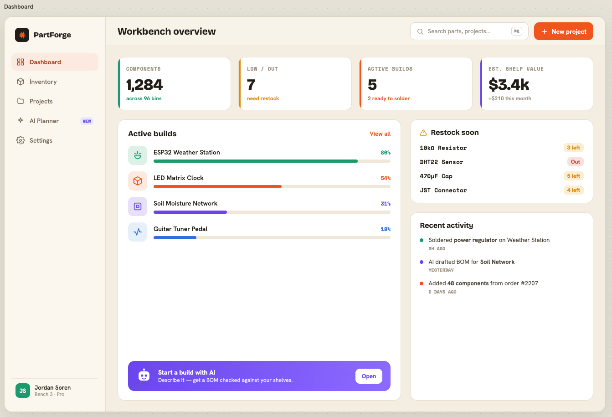
Task: Create a New project
Action: pos(564,31)
